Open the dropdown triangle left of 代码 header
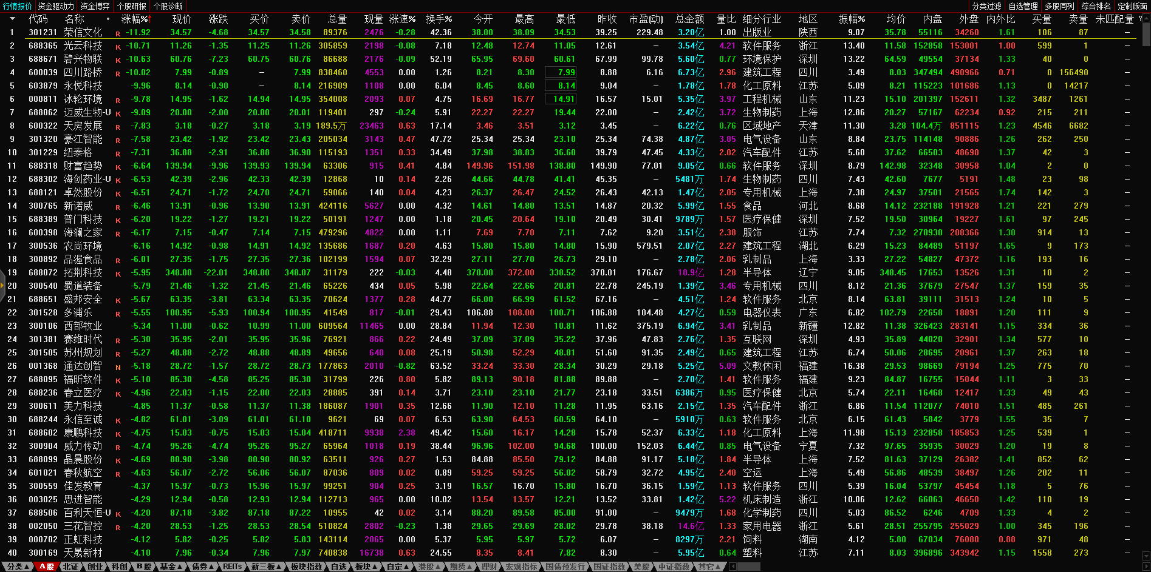The image size is (1151, 572). click(12, 19)
